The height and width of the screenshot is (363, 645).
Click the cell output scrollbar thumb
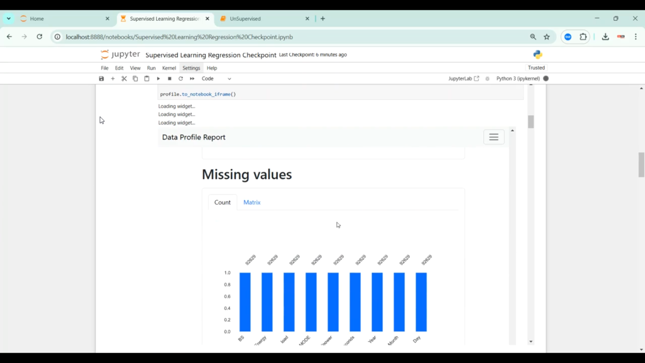(x=531, y=122)
